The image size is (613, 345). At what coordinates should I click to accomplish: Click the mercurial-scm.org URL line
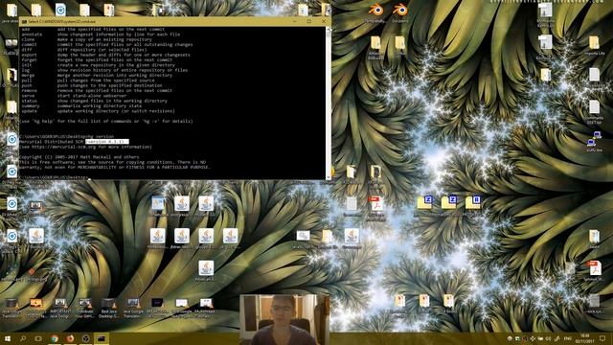coord(85,147)
